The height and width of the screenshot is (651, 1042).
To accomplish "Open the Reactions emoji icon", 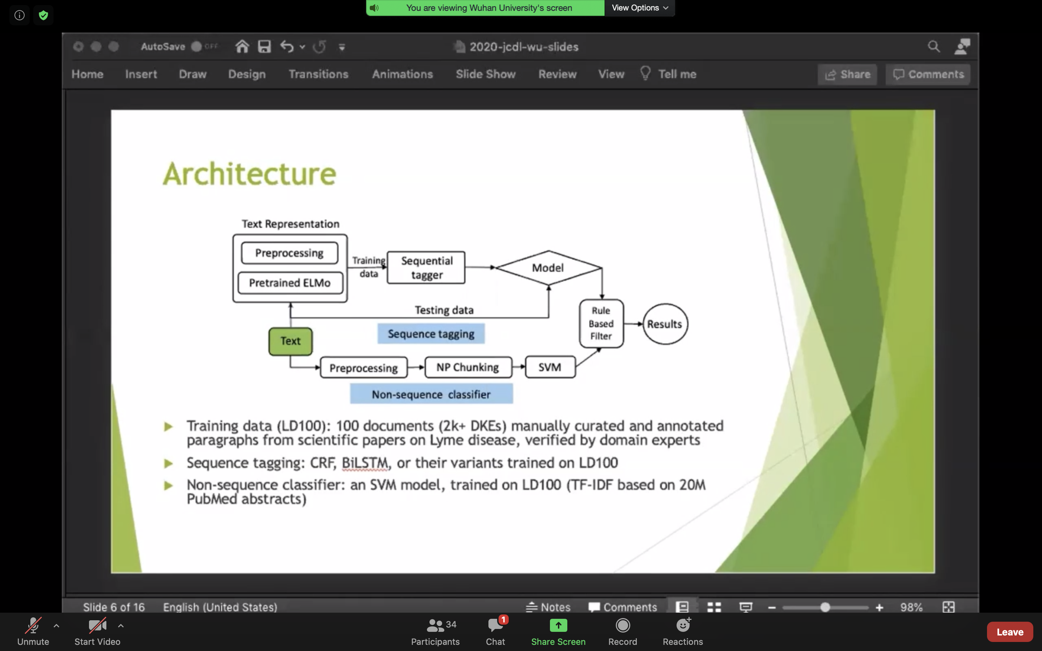I will click(x=683, y=625).
